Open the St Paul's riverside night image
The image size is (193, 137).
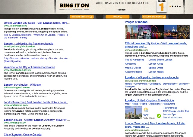[x=170, y=32]
